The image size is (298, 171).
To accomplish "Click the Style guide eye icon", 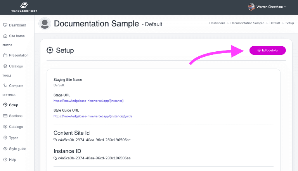I will [x=5, y=149].
